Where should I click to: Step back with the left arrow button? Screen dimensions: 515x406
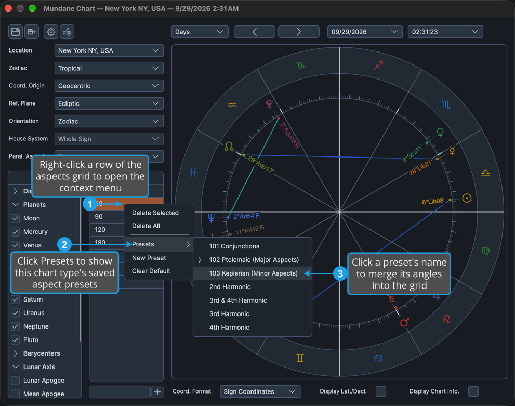click(x=255, y=32)
